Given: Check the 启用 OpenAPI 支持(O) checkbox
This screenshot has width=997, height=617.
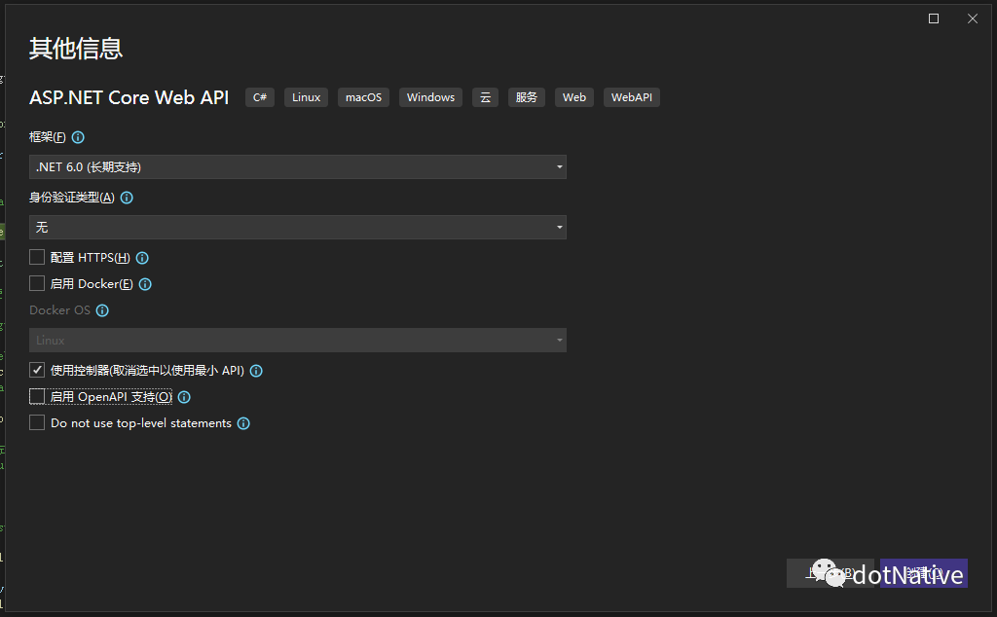Looking at the screenshot, I should (37, 396).
